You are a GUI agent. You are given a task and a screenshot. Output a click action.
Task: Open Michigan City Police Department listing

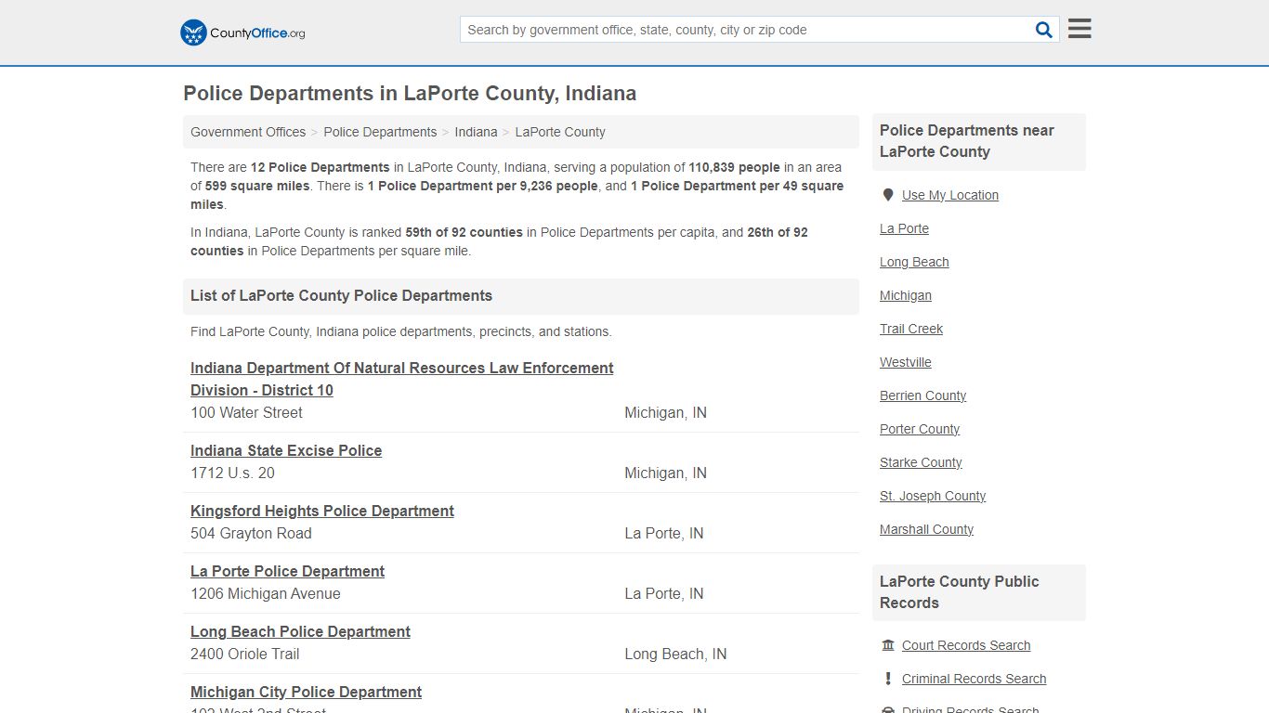[306, 692]
